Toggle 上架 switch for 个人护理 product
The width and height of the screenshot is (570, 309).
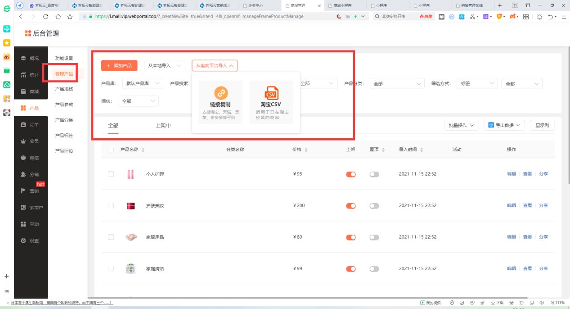(350, 174)
